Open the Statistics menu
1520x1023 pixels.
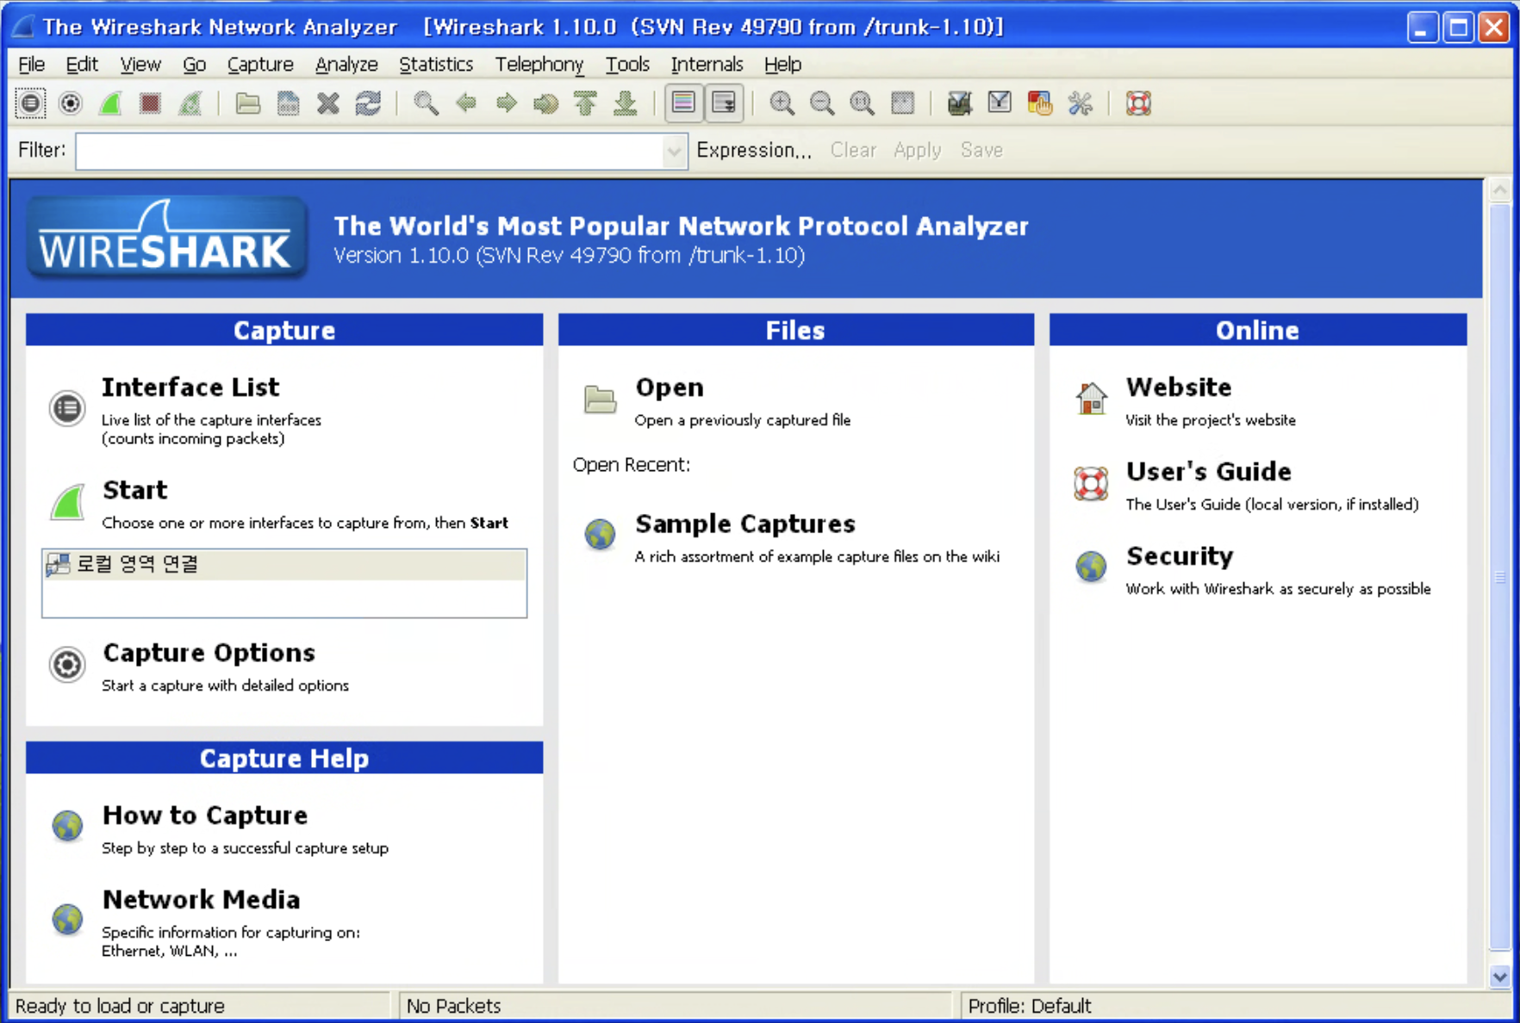pyautogui.click(x=436, y=65)
